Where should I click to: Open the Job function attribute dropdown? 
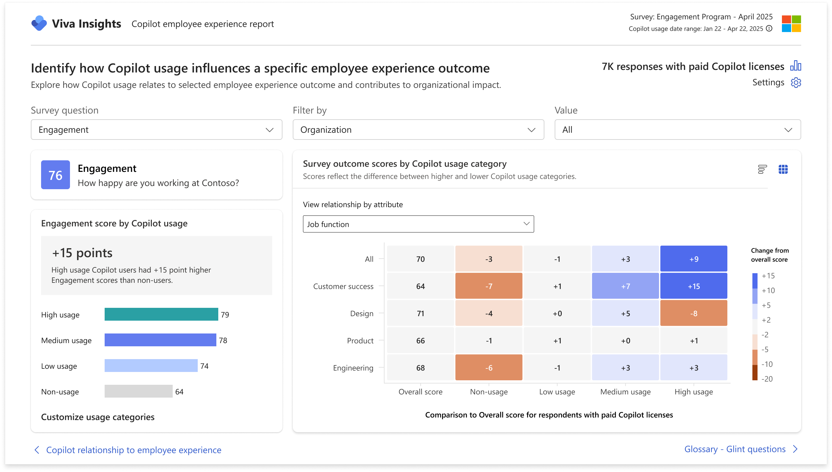(x=418, y=224)
